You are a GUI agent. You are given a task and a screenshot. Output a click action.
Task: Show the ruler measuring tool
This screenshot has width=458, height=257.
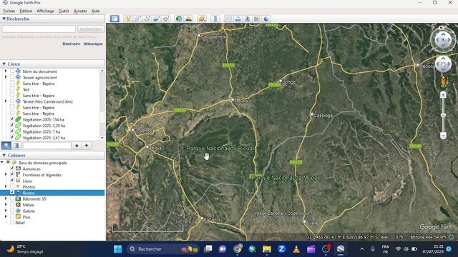pos(215,19)
